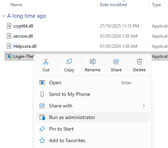Collapse the 'A long time ago' group
The image size is (168, 148).
(4, 16)
